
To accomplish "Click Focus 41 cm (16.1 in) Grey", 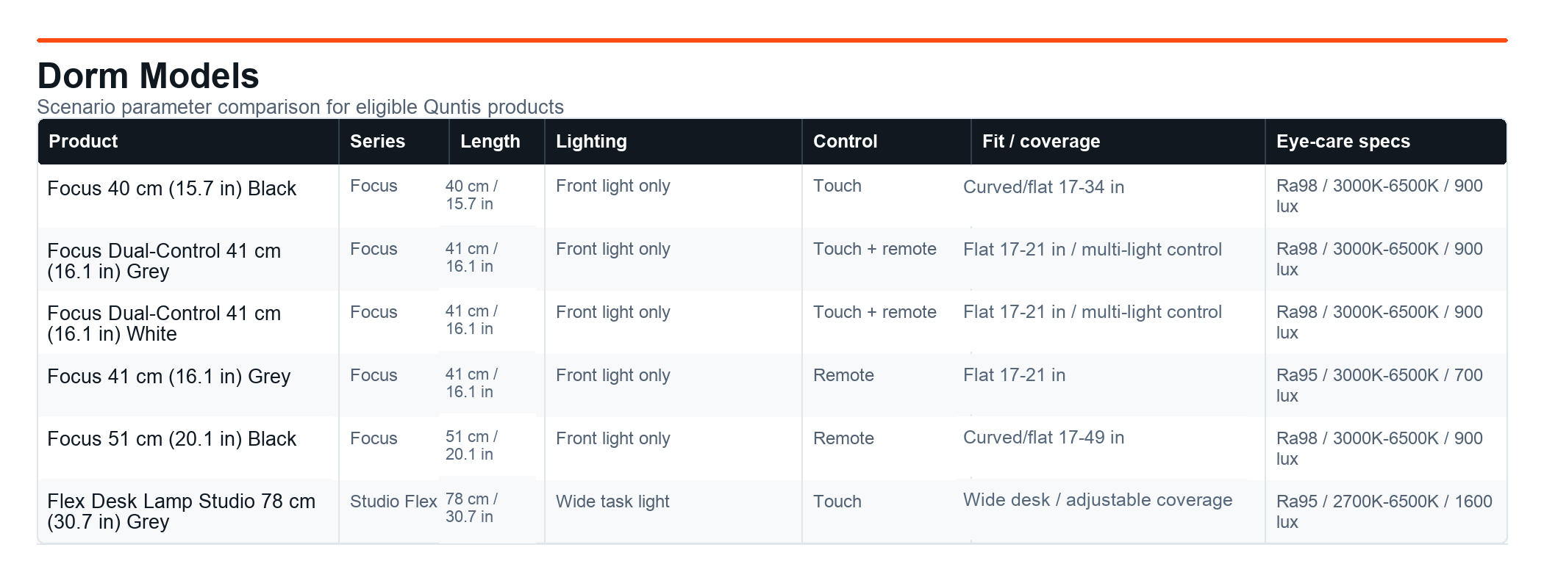I will click(x=169, y=377).
